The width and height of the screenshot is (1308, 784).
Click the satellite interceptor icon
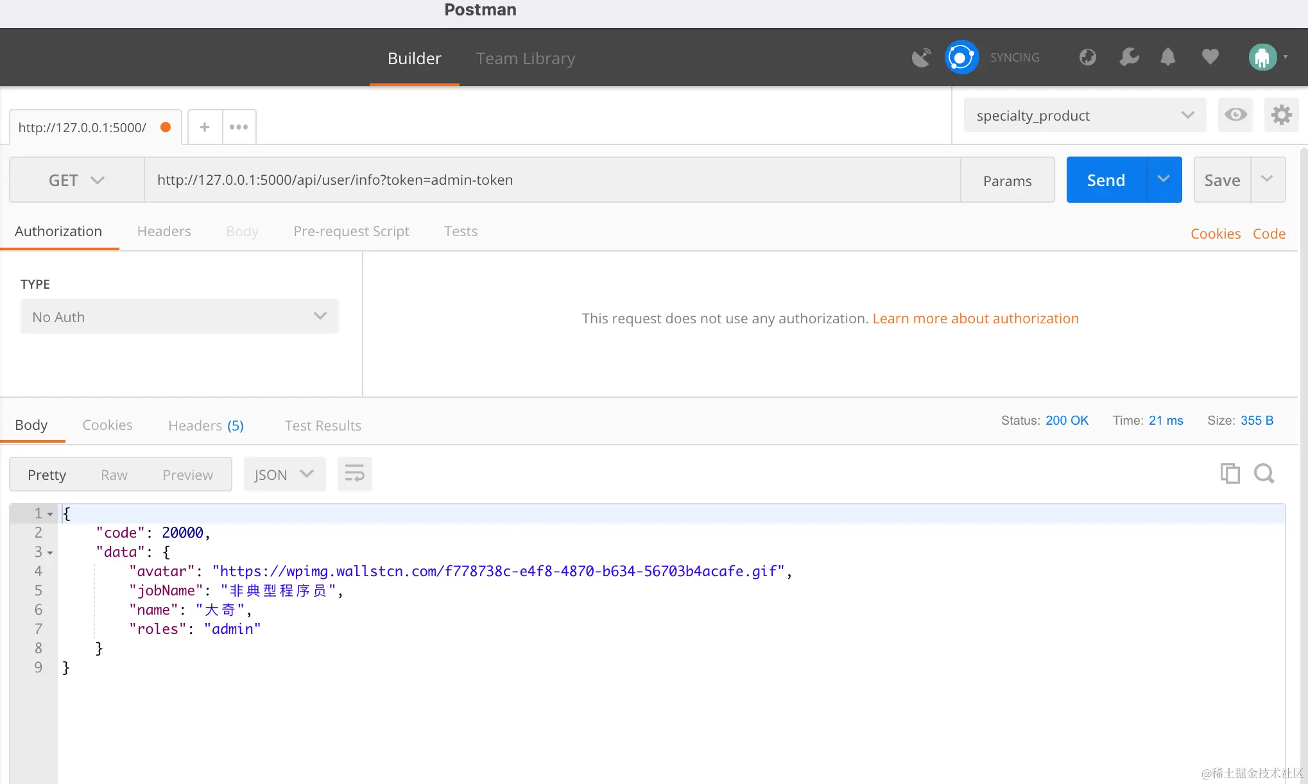[921, 58]
